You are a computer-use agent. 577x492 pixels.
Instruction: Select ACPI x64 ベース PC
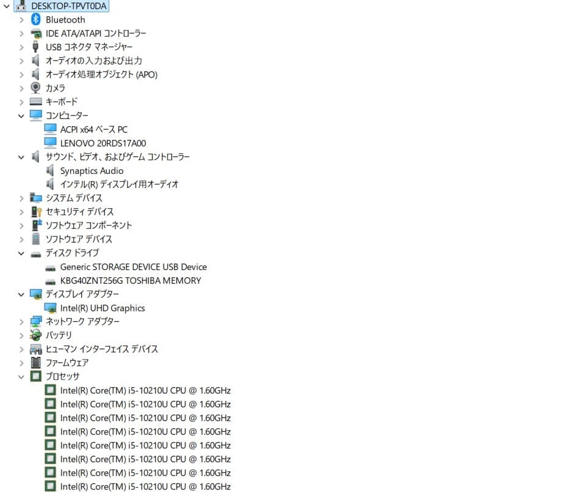click(94, 129)
